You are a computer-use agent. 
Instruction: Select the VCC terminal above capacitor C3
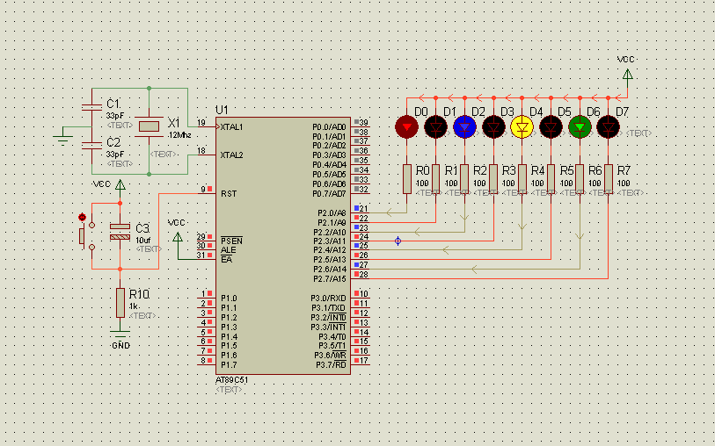[x=120, y=184]
